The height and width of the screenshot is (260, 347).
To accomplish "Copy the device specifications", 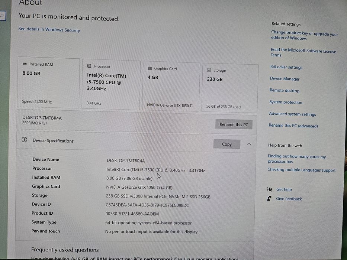I will [x=226, y=144].
